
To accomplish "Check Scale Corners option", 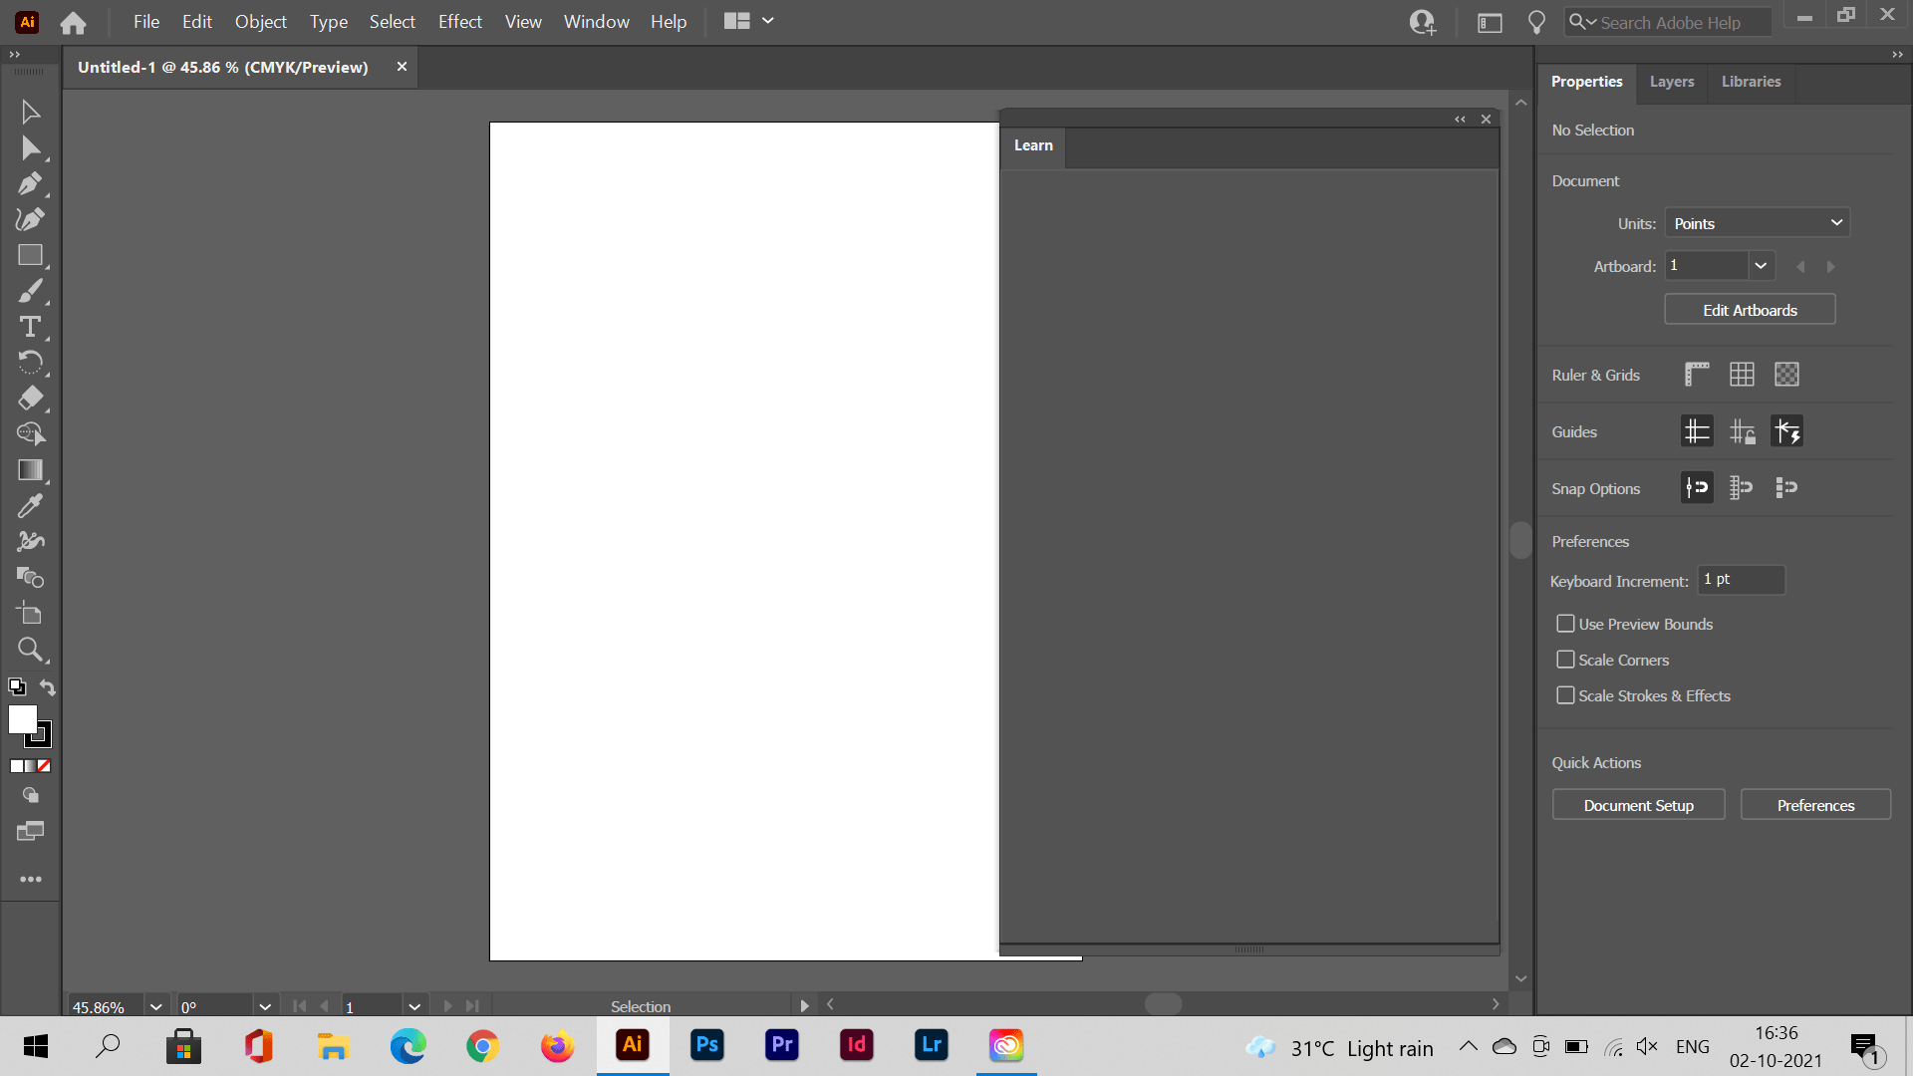I will (x=1565, y=659).
